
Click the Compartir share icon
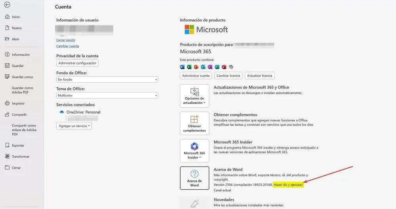(x=7, y=115)
